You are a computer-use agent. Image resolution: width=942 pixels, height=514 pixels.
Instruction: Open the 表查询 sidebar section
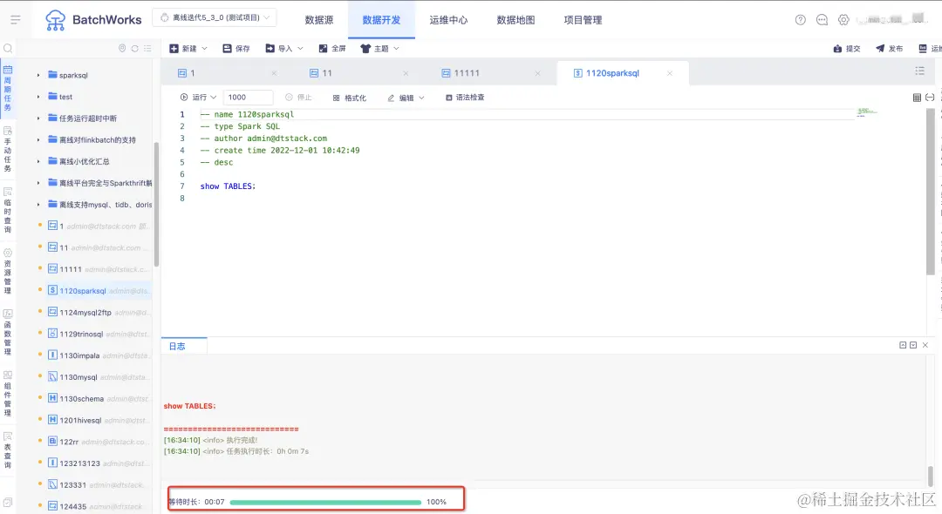[x=8, y=450]
